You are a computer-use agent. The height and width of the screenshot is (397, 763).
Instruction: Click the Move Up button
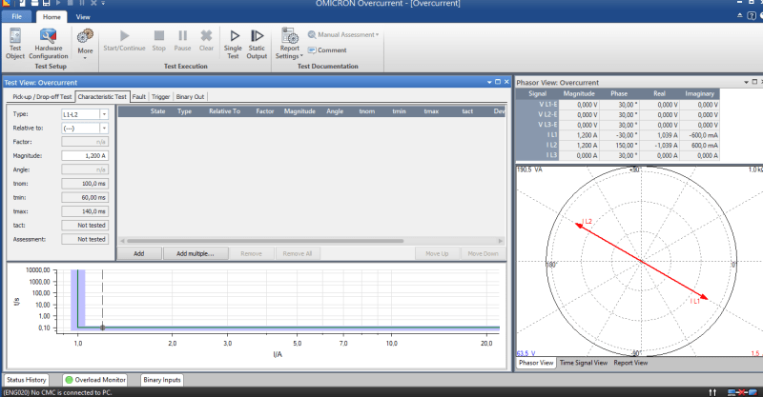click(x=437, y=253)
